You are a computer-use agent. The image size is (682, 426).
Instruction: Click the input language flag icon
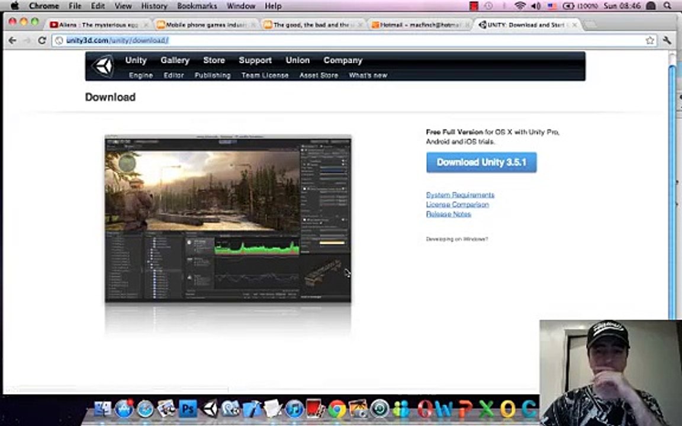[x=552, y=6]
